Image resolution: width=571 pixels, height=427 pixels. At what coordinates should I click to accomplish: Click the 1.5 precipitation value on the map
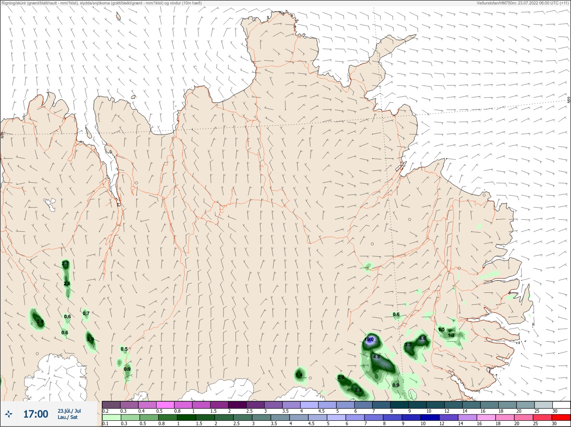441,330
